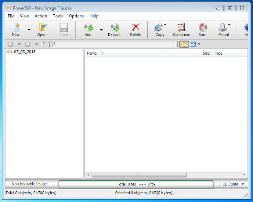
Task: Open the View menu
Action: click(x=25, y=16)
